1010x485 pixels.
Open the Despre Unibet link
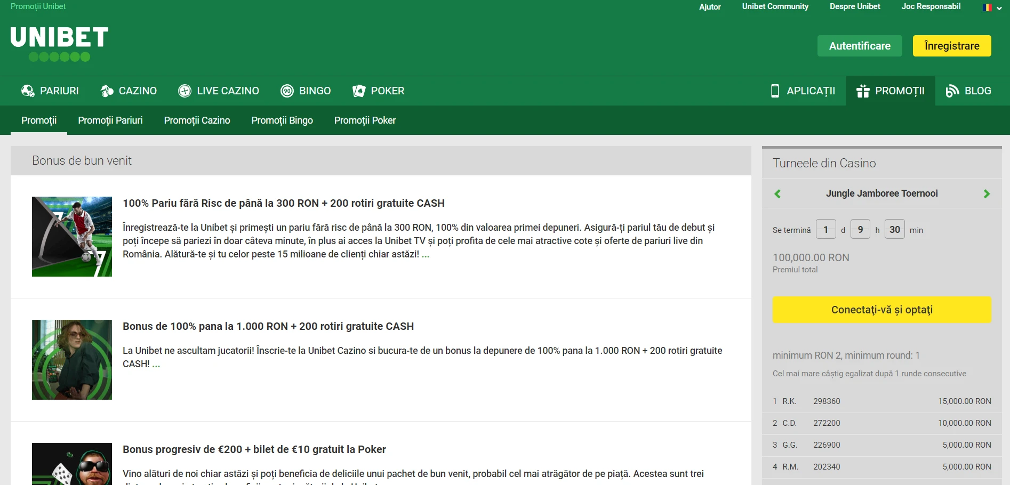click(x=855, y=6)
